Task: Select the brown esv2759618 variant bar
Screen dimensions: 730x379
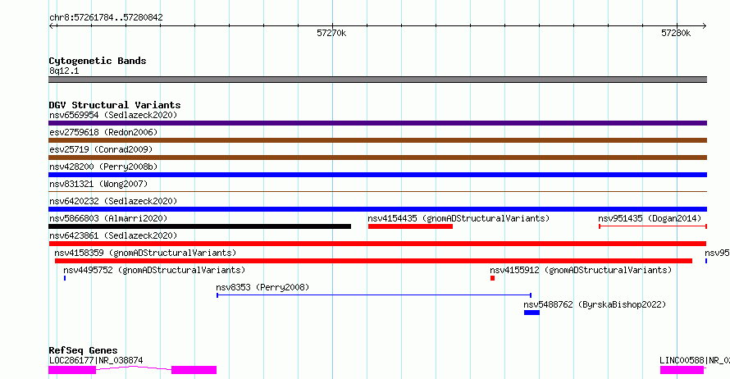Action: point(377,140)
